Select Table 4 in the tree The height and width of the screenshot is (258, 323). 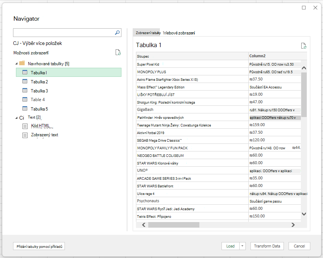(38, 100)
